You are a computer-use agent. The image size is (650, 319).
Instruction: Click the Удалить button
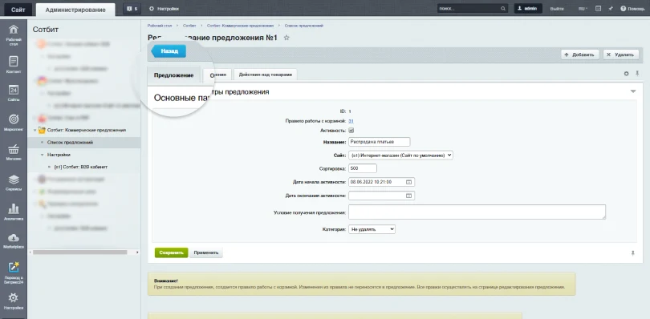tap(621, 55)
